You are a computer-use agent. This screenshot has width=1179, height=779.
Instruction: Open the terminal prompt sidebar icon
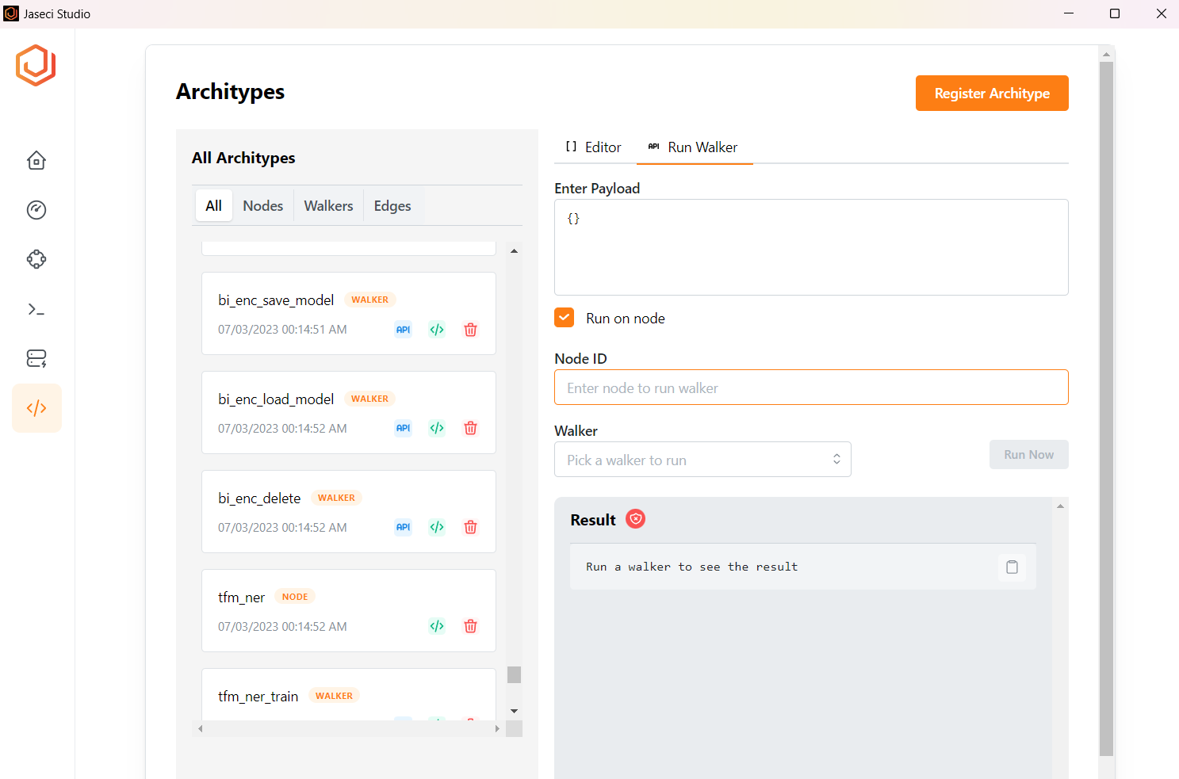(36, 309)
